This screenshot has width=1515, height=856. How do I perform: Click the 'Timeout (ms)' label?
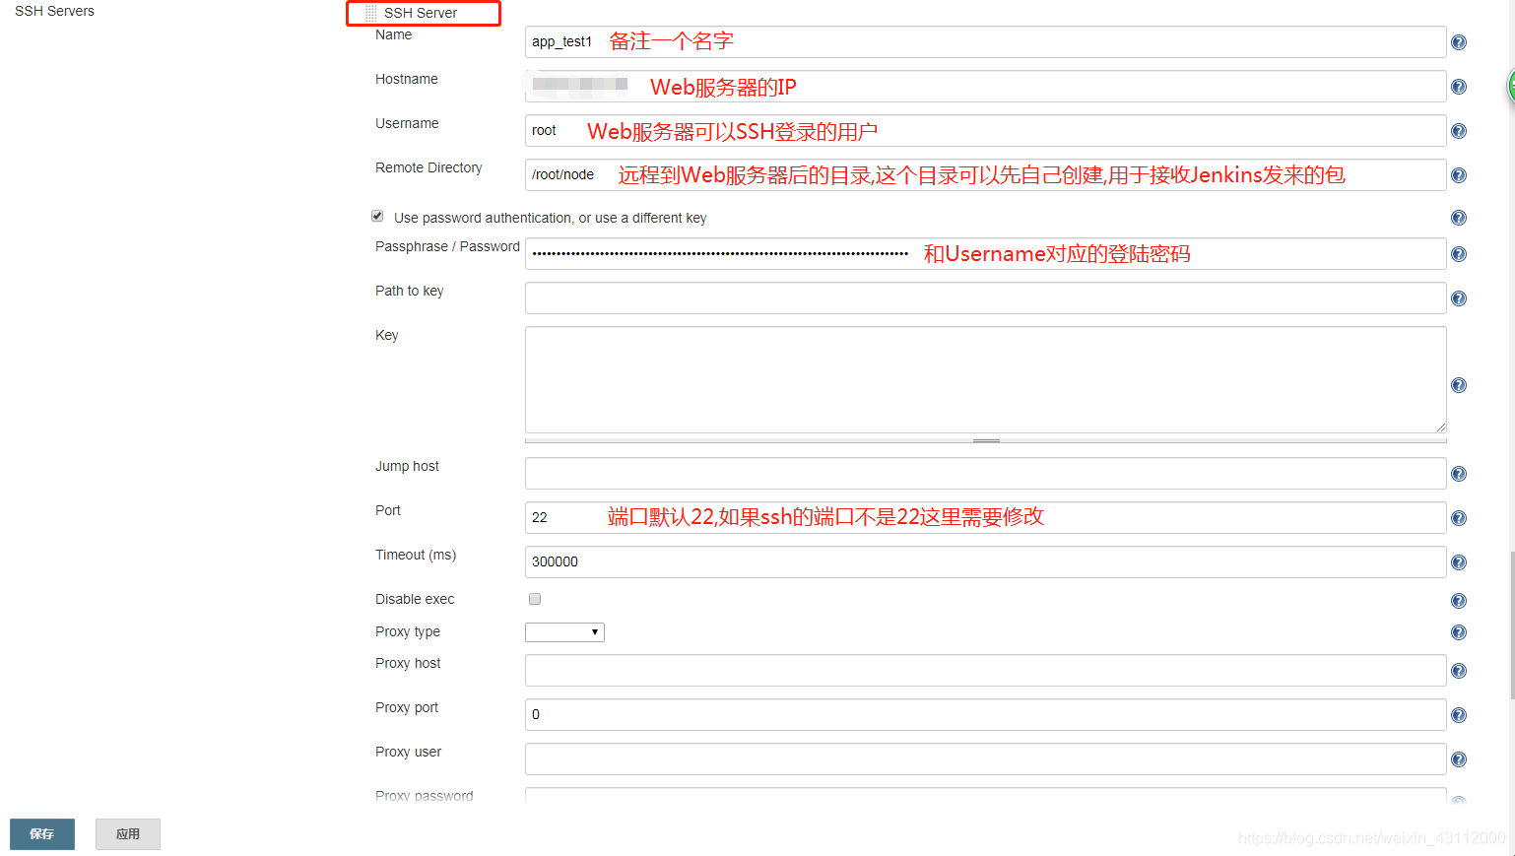pyautogui.click(x=416, y=555)
